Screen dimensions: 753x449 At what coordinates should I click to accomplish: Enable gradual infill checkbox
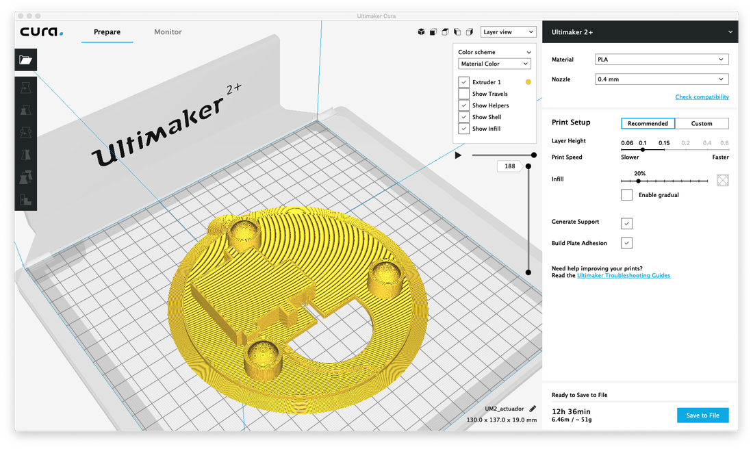click(x=626, y=194)
